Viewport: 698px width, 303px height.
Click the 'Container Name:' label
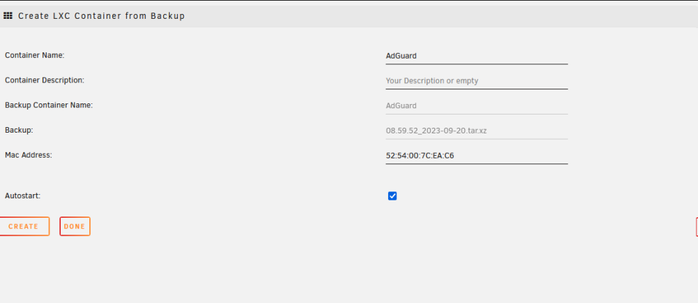tap(35, 55)
